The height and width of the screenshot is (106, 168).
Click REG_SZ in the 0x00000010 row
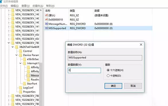coord(74,20)
